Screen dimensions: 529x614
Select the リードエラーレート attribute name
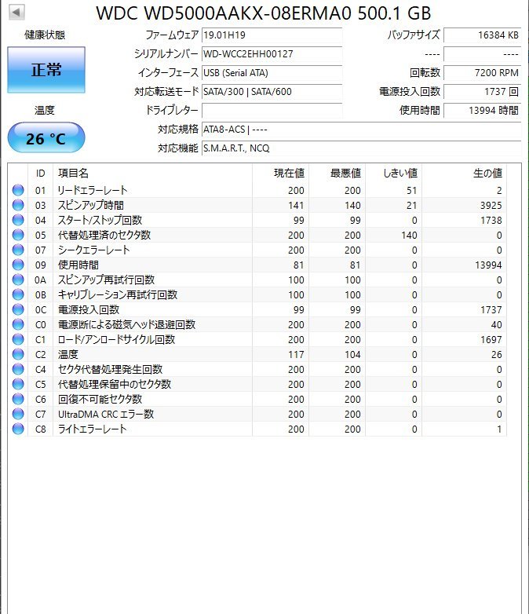(93, 190)
